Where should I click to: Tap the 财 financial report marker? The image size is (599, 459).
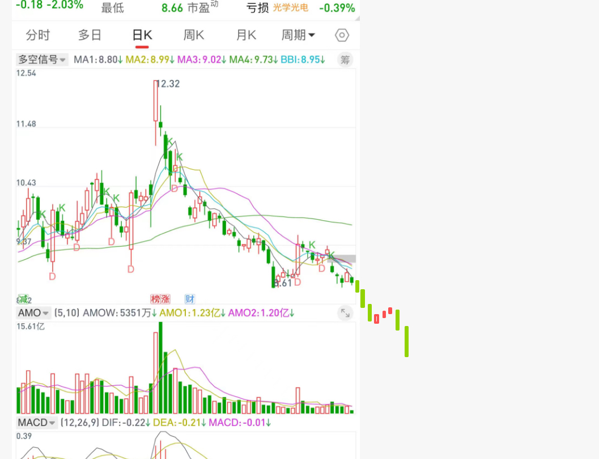tap(190, 299)
